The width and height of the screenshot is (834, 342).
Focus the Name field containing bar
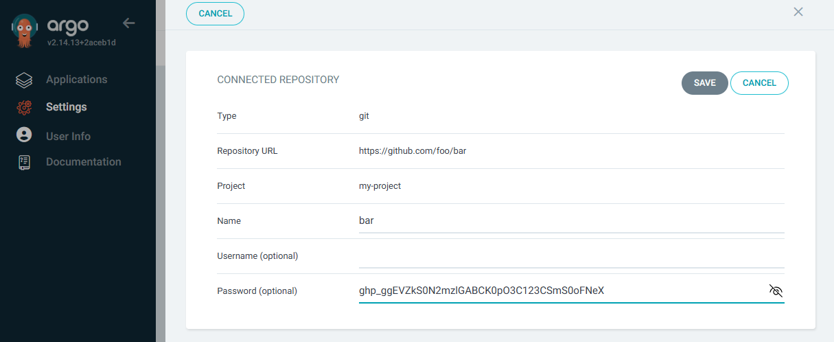(x=571, y=221)
